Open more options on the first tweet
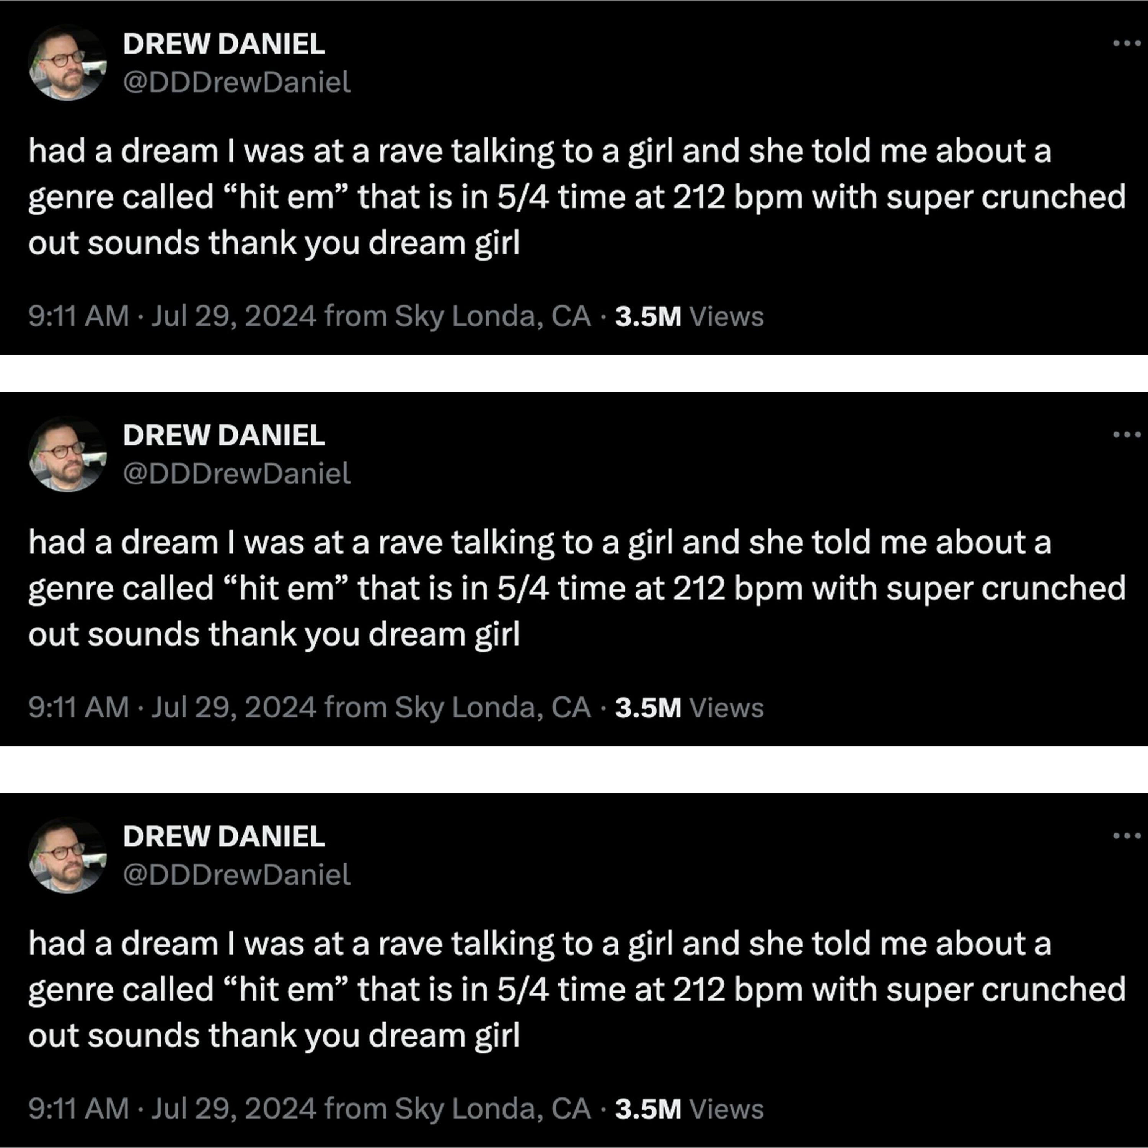The image size is (1148, 1148). click(x=1127, y=43)
